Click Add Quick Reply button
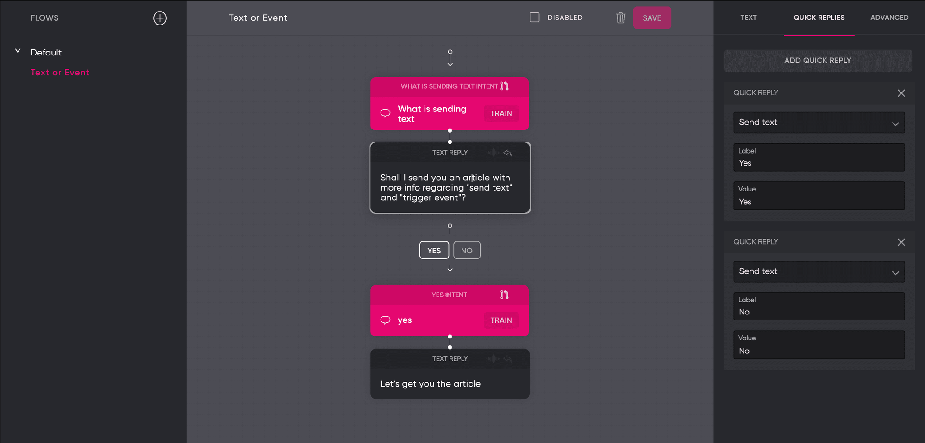The image size is (925, 443). click(818, 61)
